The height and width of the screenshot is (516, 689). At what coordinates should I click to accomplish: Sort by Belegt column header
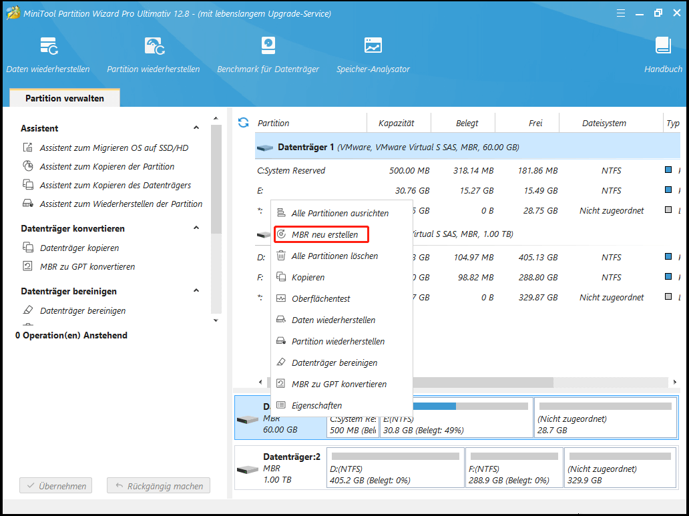463,123
